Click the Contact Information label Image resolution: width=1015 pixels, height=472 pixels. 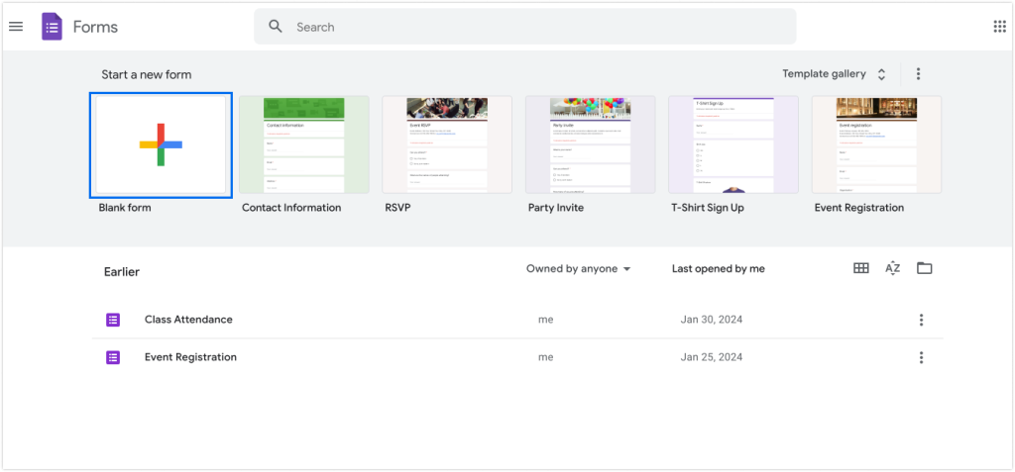click(x=291, y=208)
